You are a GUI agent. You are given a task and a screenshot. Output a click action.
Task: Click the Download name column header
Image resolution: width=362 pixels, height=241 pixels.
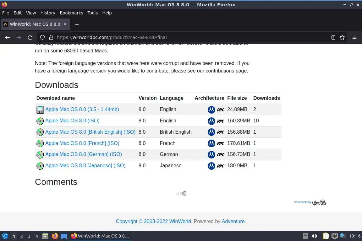[56, 98]
